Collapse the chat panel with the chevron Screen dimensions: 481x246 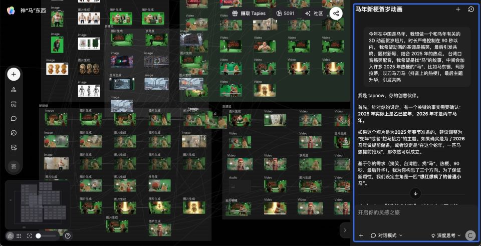point(345,230)
